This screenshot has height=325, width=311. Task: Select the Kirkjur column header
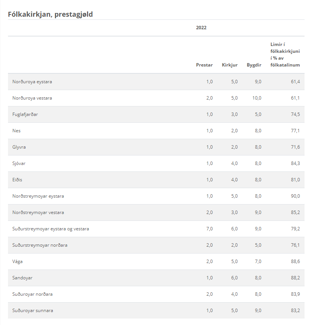(x=230, y=65)
